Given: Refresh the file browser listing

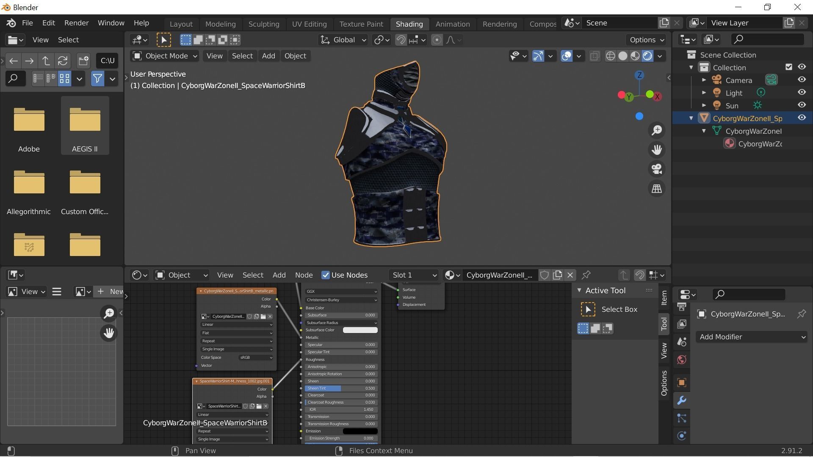Looking at the screenshot, I should (x=63, y=61).
